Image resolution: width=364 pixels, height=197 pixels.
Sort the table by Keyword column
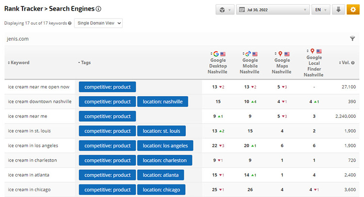[x=19, y=63]
